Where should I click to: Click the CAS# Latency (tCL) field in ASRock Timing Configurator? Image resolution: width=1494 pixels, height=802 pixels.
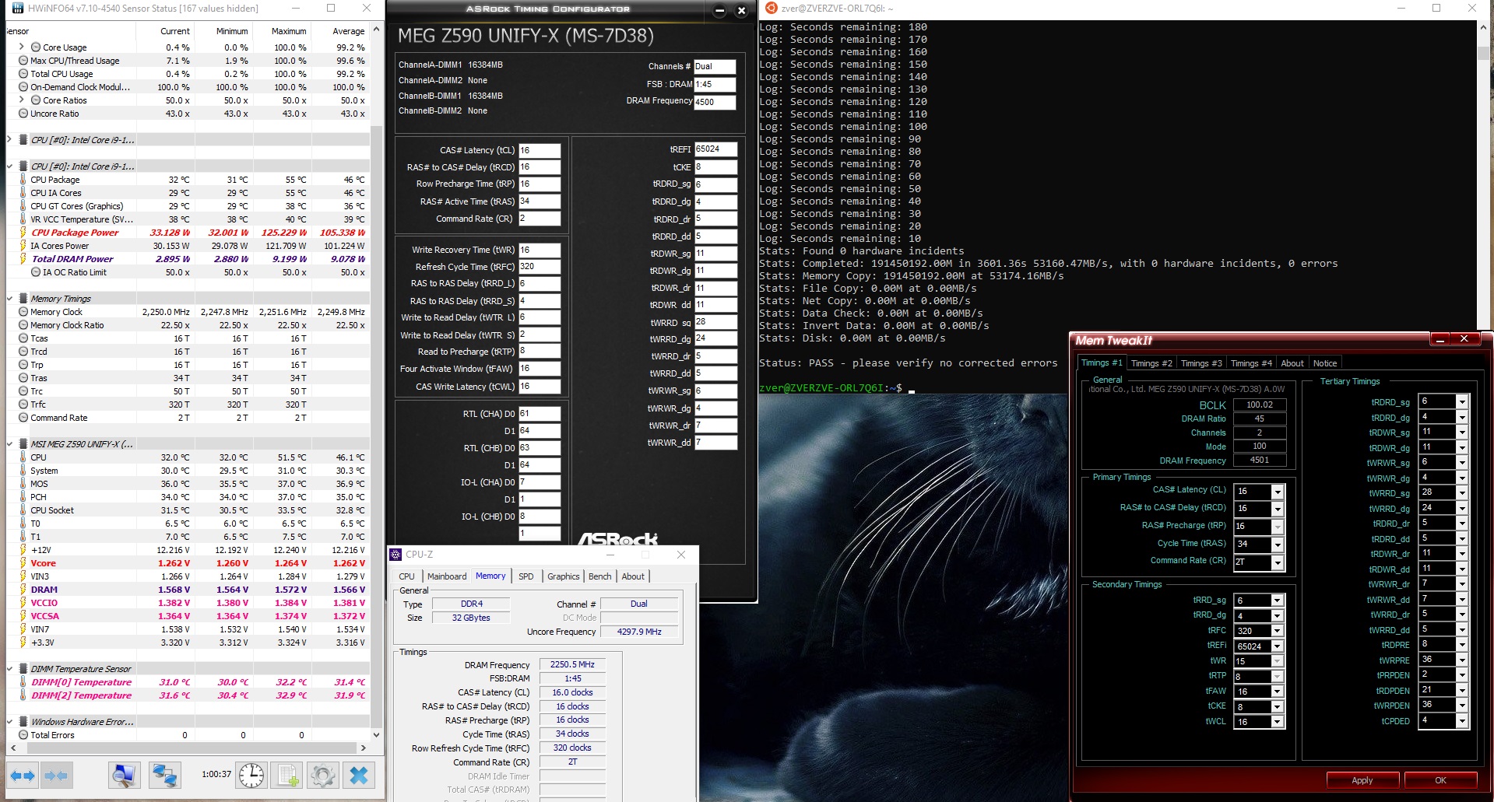click(x=540, y=150)
